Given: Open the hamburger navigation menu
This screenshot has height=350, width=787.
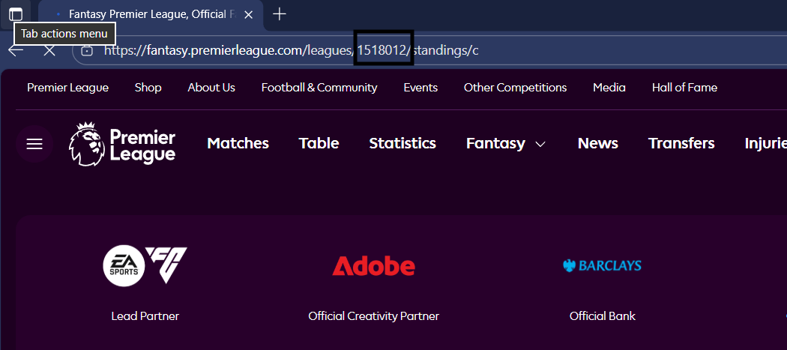Looking at the screenshot, I should click(34, 144).
